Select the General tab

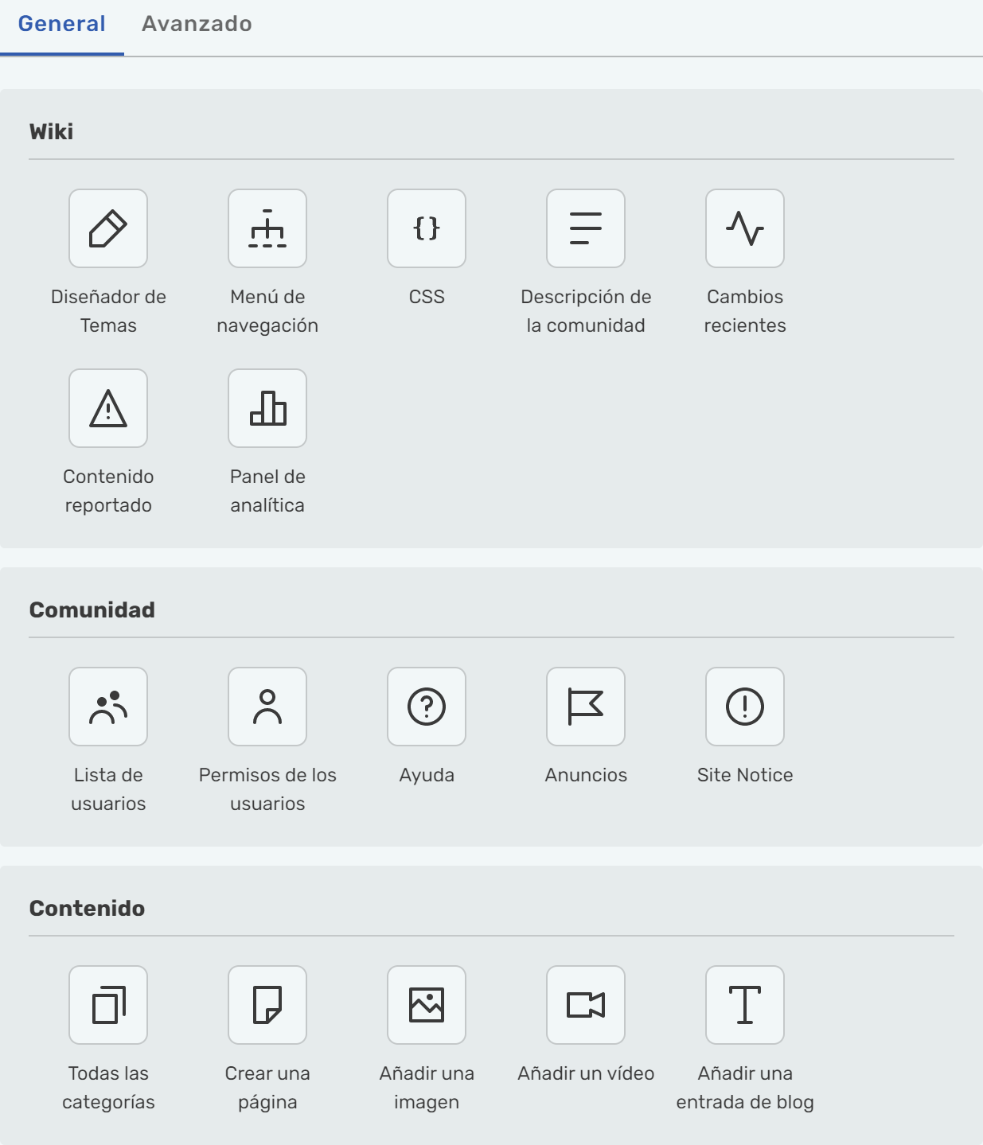click(x=62, y=24)
